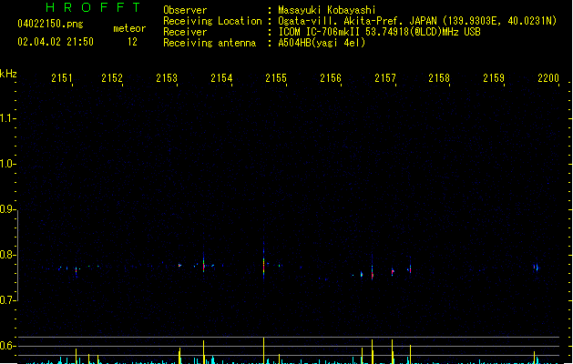Click the 2152 time axis marker
573x364 pixels.
tap(112, 77)
